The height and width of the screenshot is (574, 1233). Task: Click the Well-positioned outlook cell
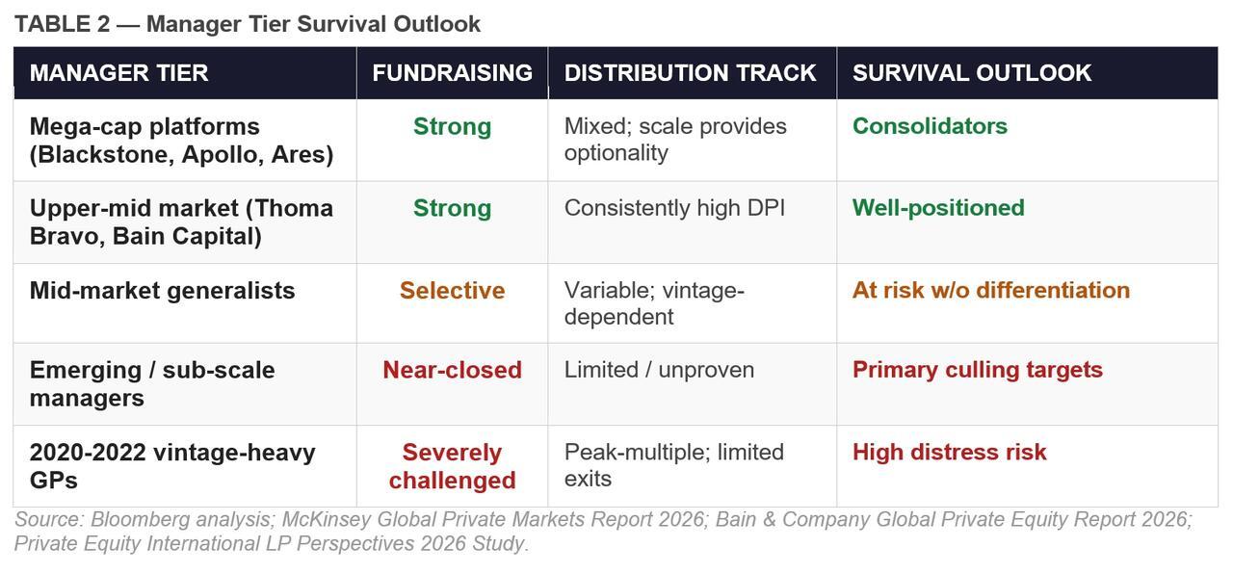(x=938, y=208)
